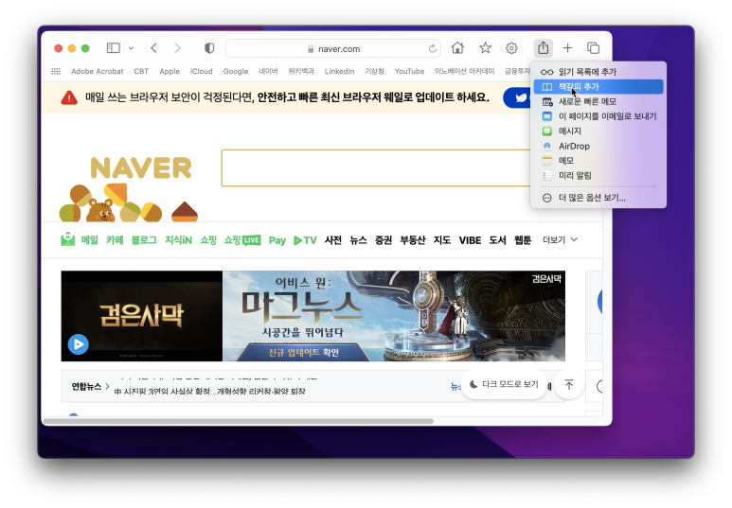Screen dimensions: 732x508
Task: Choose 새로운 빠른 메모 option
Action: [x=598, y=101]
